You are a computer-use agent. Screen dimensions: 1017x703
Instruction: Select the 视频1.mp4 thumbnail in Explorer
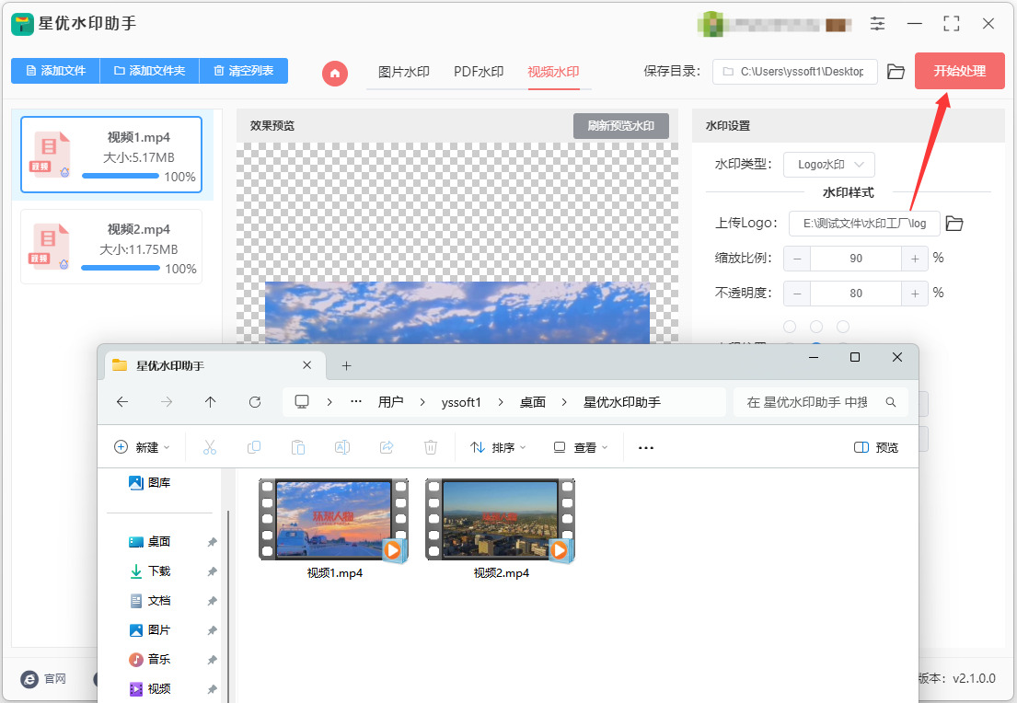pyautogui.click(x=334, y=520)
